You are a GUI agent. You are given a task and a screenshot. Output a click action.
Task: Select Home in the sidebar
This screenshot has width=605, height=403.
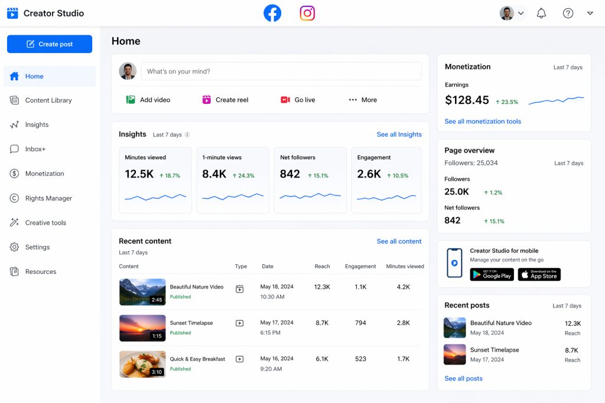click(x=50, y=76)
